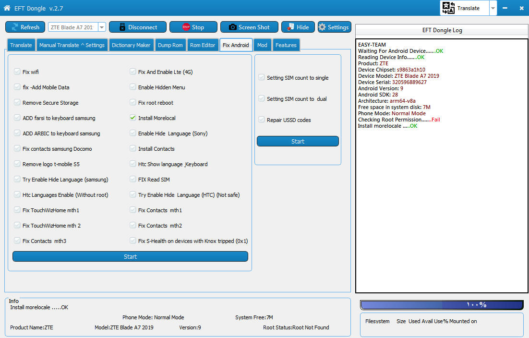Click the EFT Dongle Log header
Screen dimensions: 529x338
[442, 30]
